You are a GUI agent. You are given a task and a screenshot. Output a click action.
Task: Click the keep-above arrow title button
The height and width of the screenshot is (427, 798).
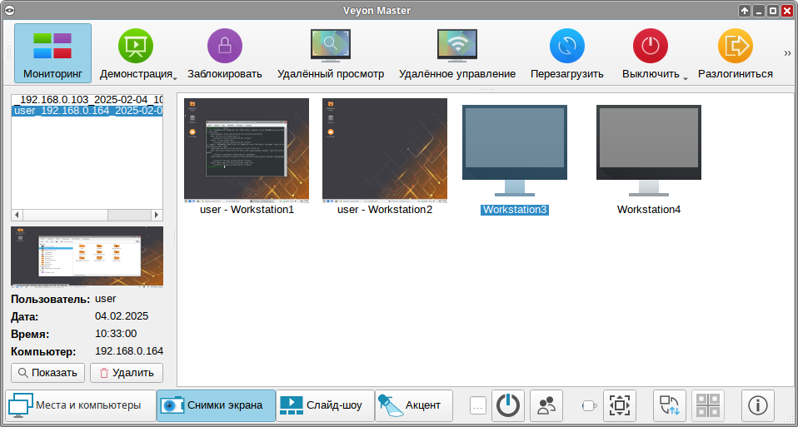[745, 11]
